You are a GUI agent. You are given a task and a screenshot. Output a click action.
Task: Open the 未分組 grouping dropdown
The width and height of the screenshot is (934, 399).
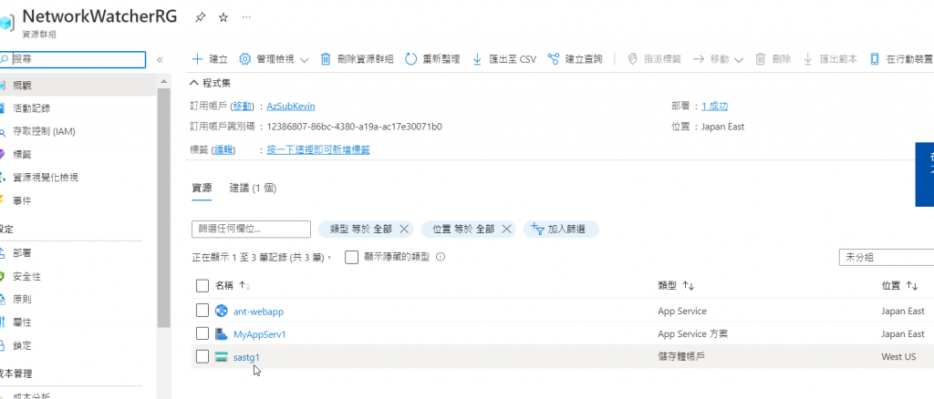click(x=887, y=258)
